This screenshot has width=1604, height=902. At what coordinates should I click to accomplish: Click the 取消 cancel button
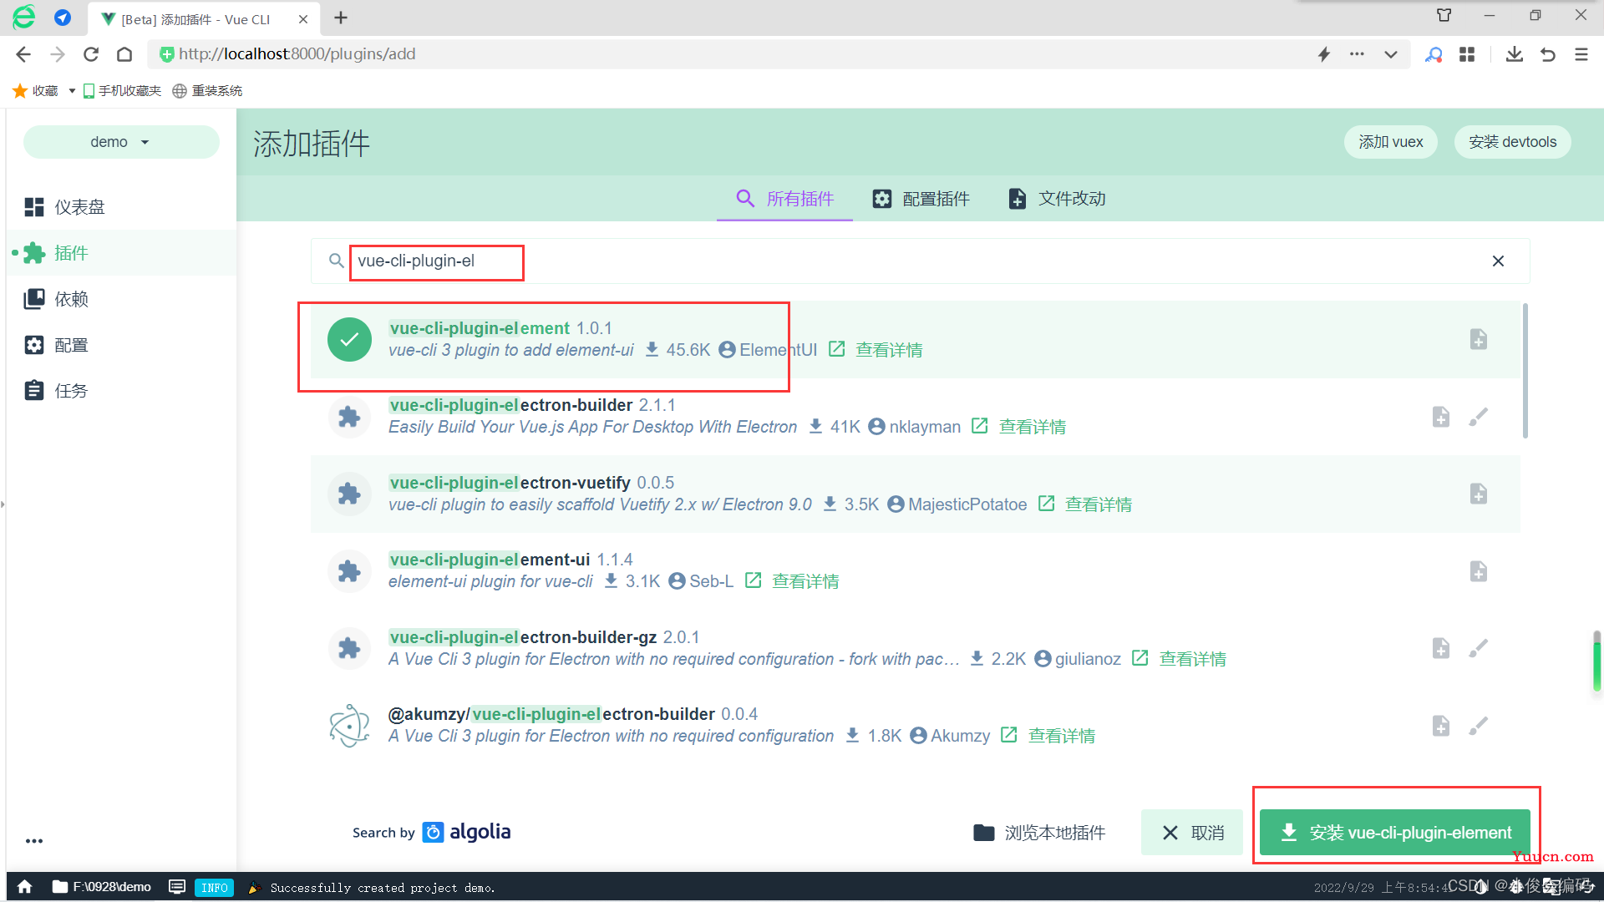(x=1192, y=833)
